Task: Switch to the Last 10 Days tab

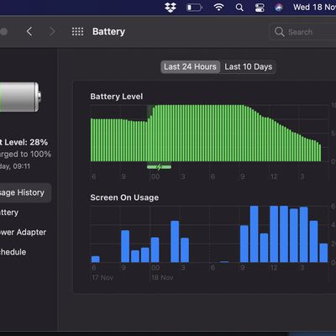Action: pos(248,67)
